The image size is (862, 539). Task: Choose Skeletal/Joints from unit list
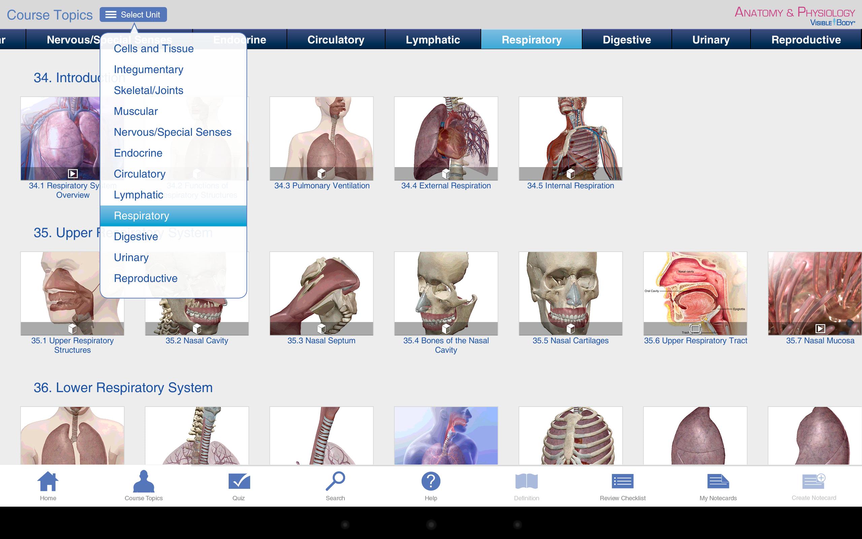(148, 90)
